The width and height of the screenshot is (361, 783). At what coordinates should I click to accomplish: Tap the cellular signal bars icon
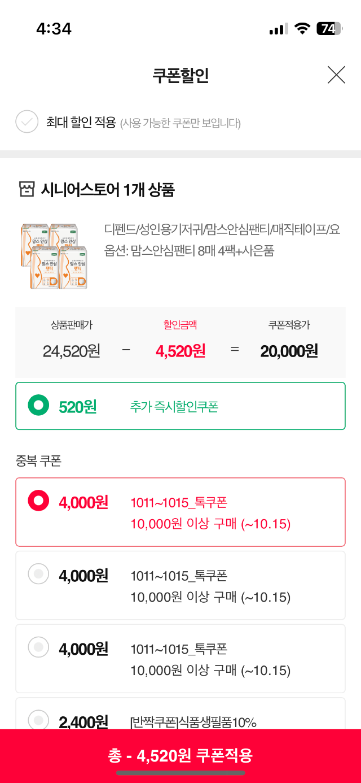279,29
